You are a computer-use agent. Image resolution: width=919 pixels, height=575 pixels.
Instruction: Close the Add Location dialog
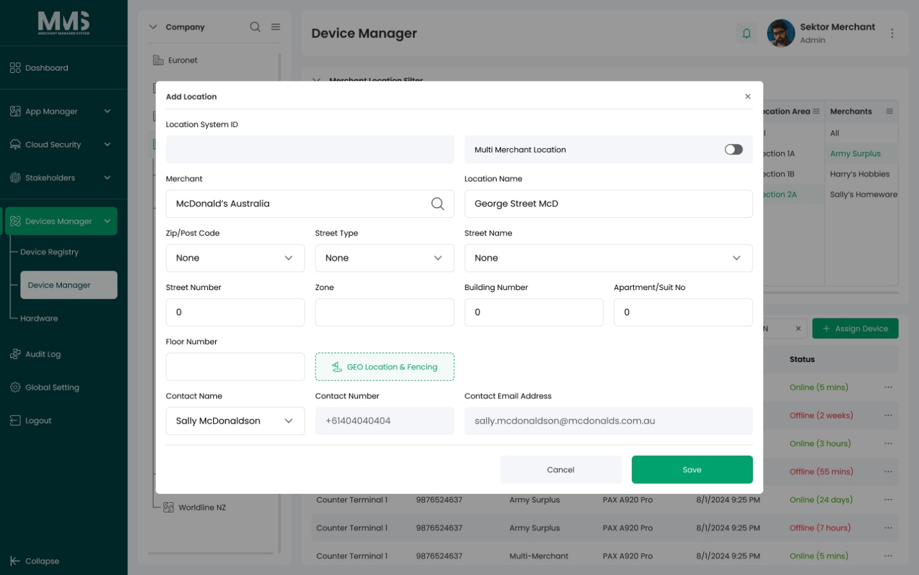pos(748,97)
